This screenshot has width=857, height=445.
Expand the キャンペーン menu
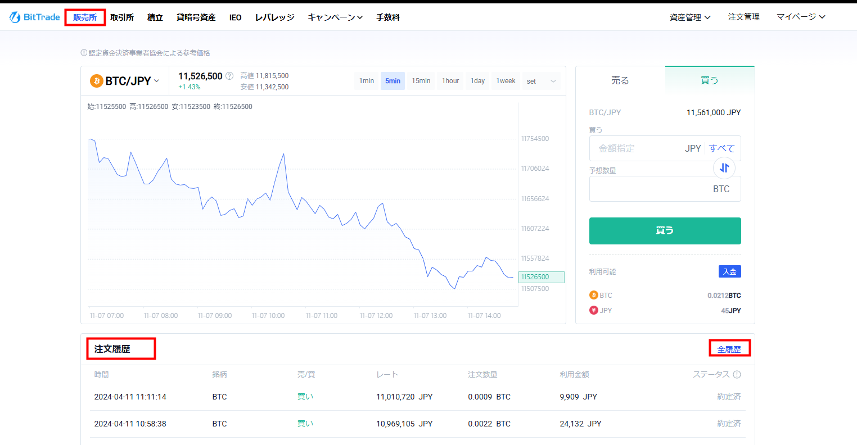click(335, 17)
